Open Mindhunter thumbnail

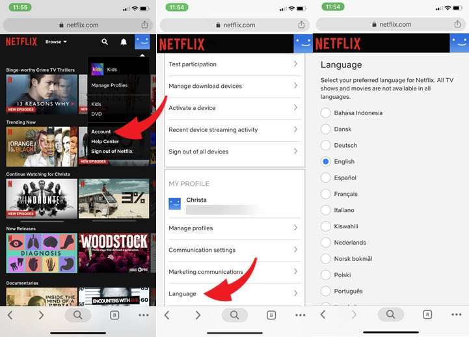(42, 198)
